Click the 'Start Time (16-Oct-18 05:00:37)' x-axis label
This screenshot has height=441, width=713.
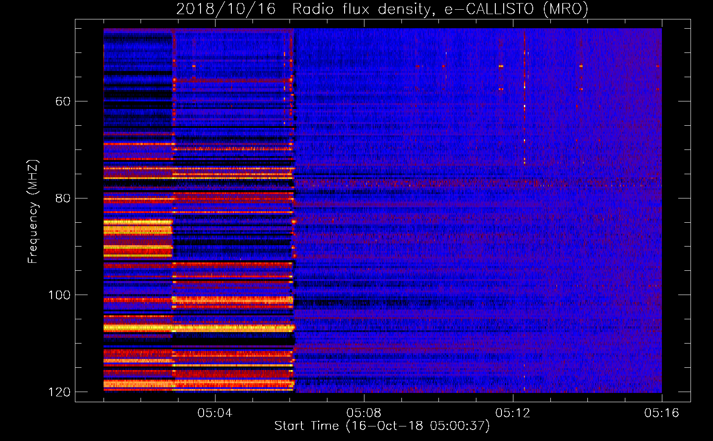(x=382, y=426)
